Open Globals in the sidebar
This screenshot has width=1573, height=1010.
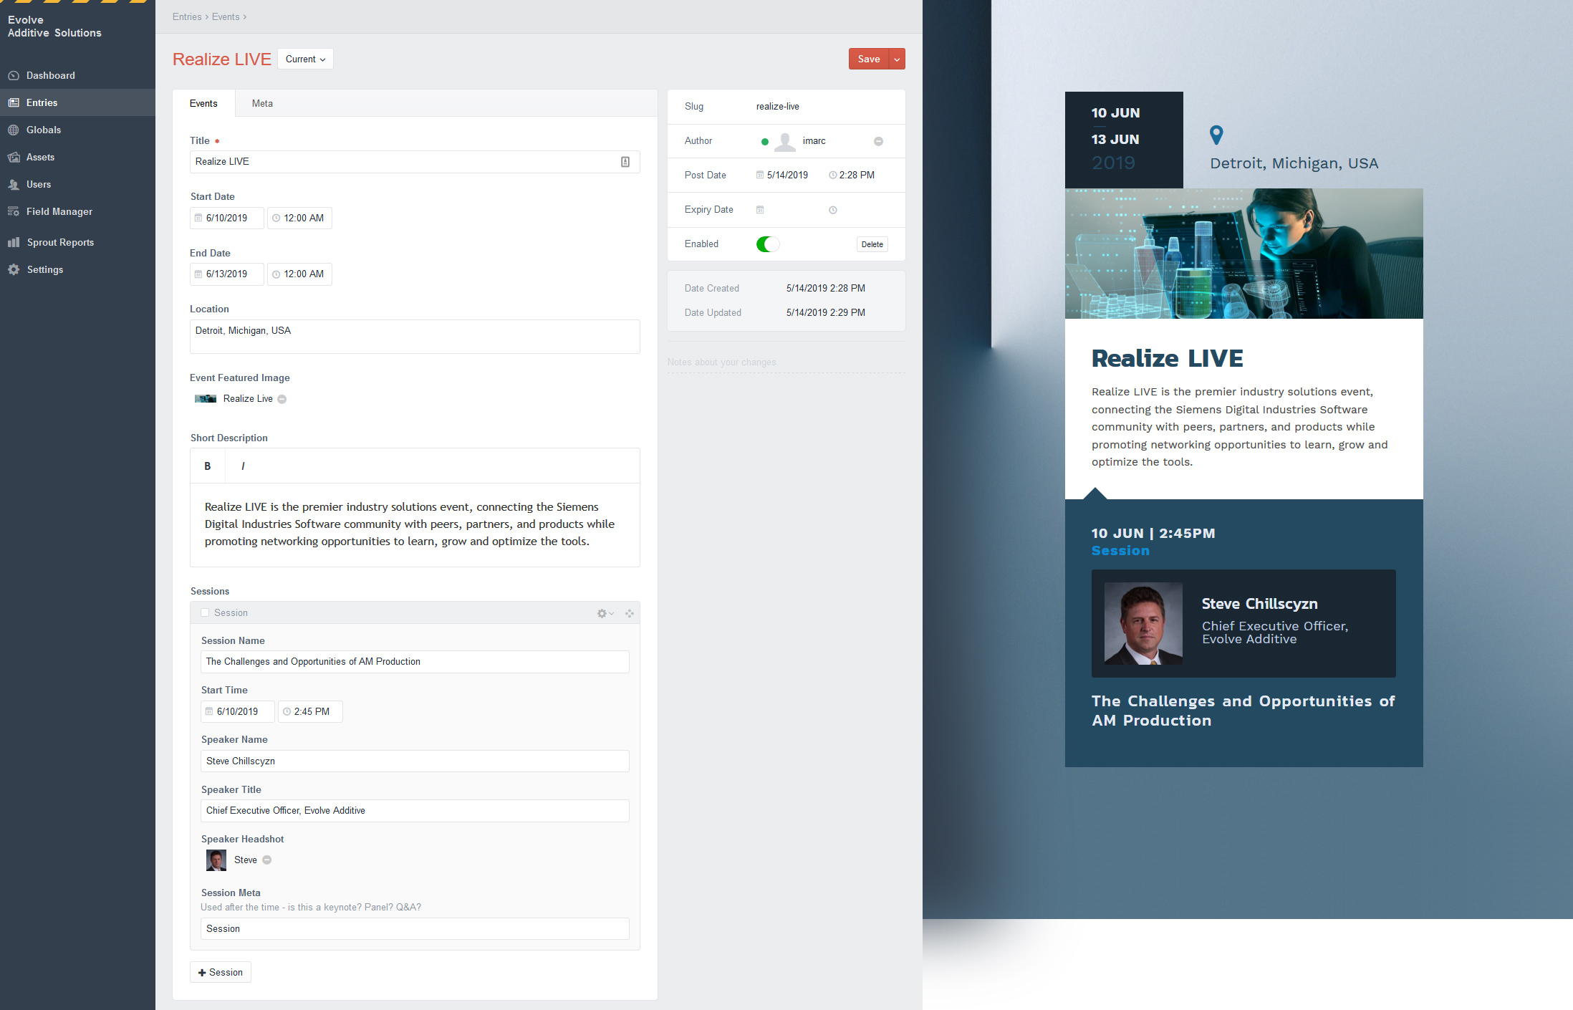pos(77,130)
